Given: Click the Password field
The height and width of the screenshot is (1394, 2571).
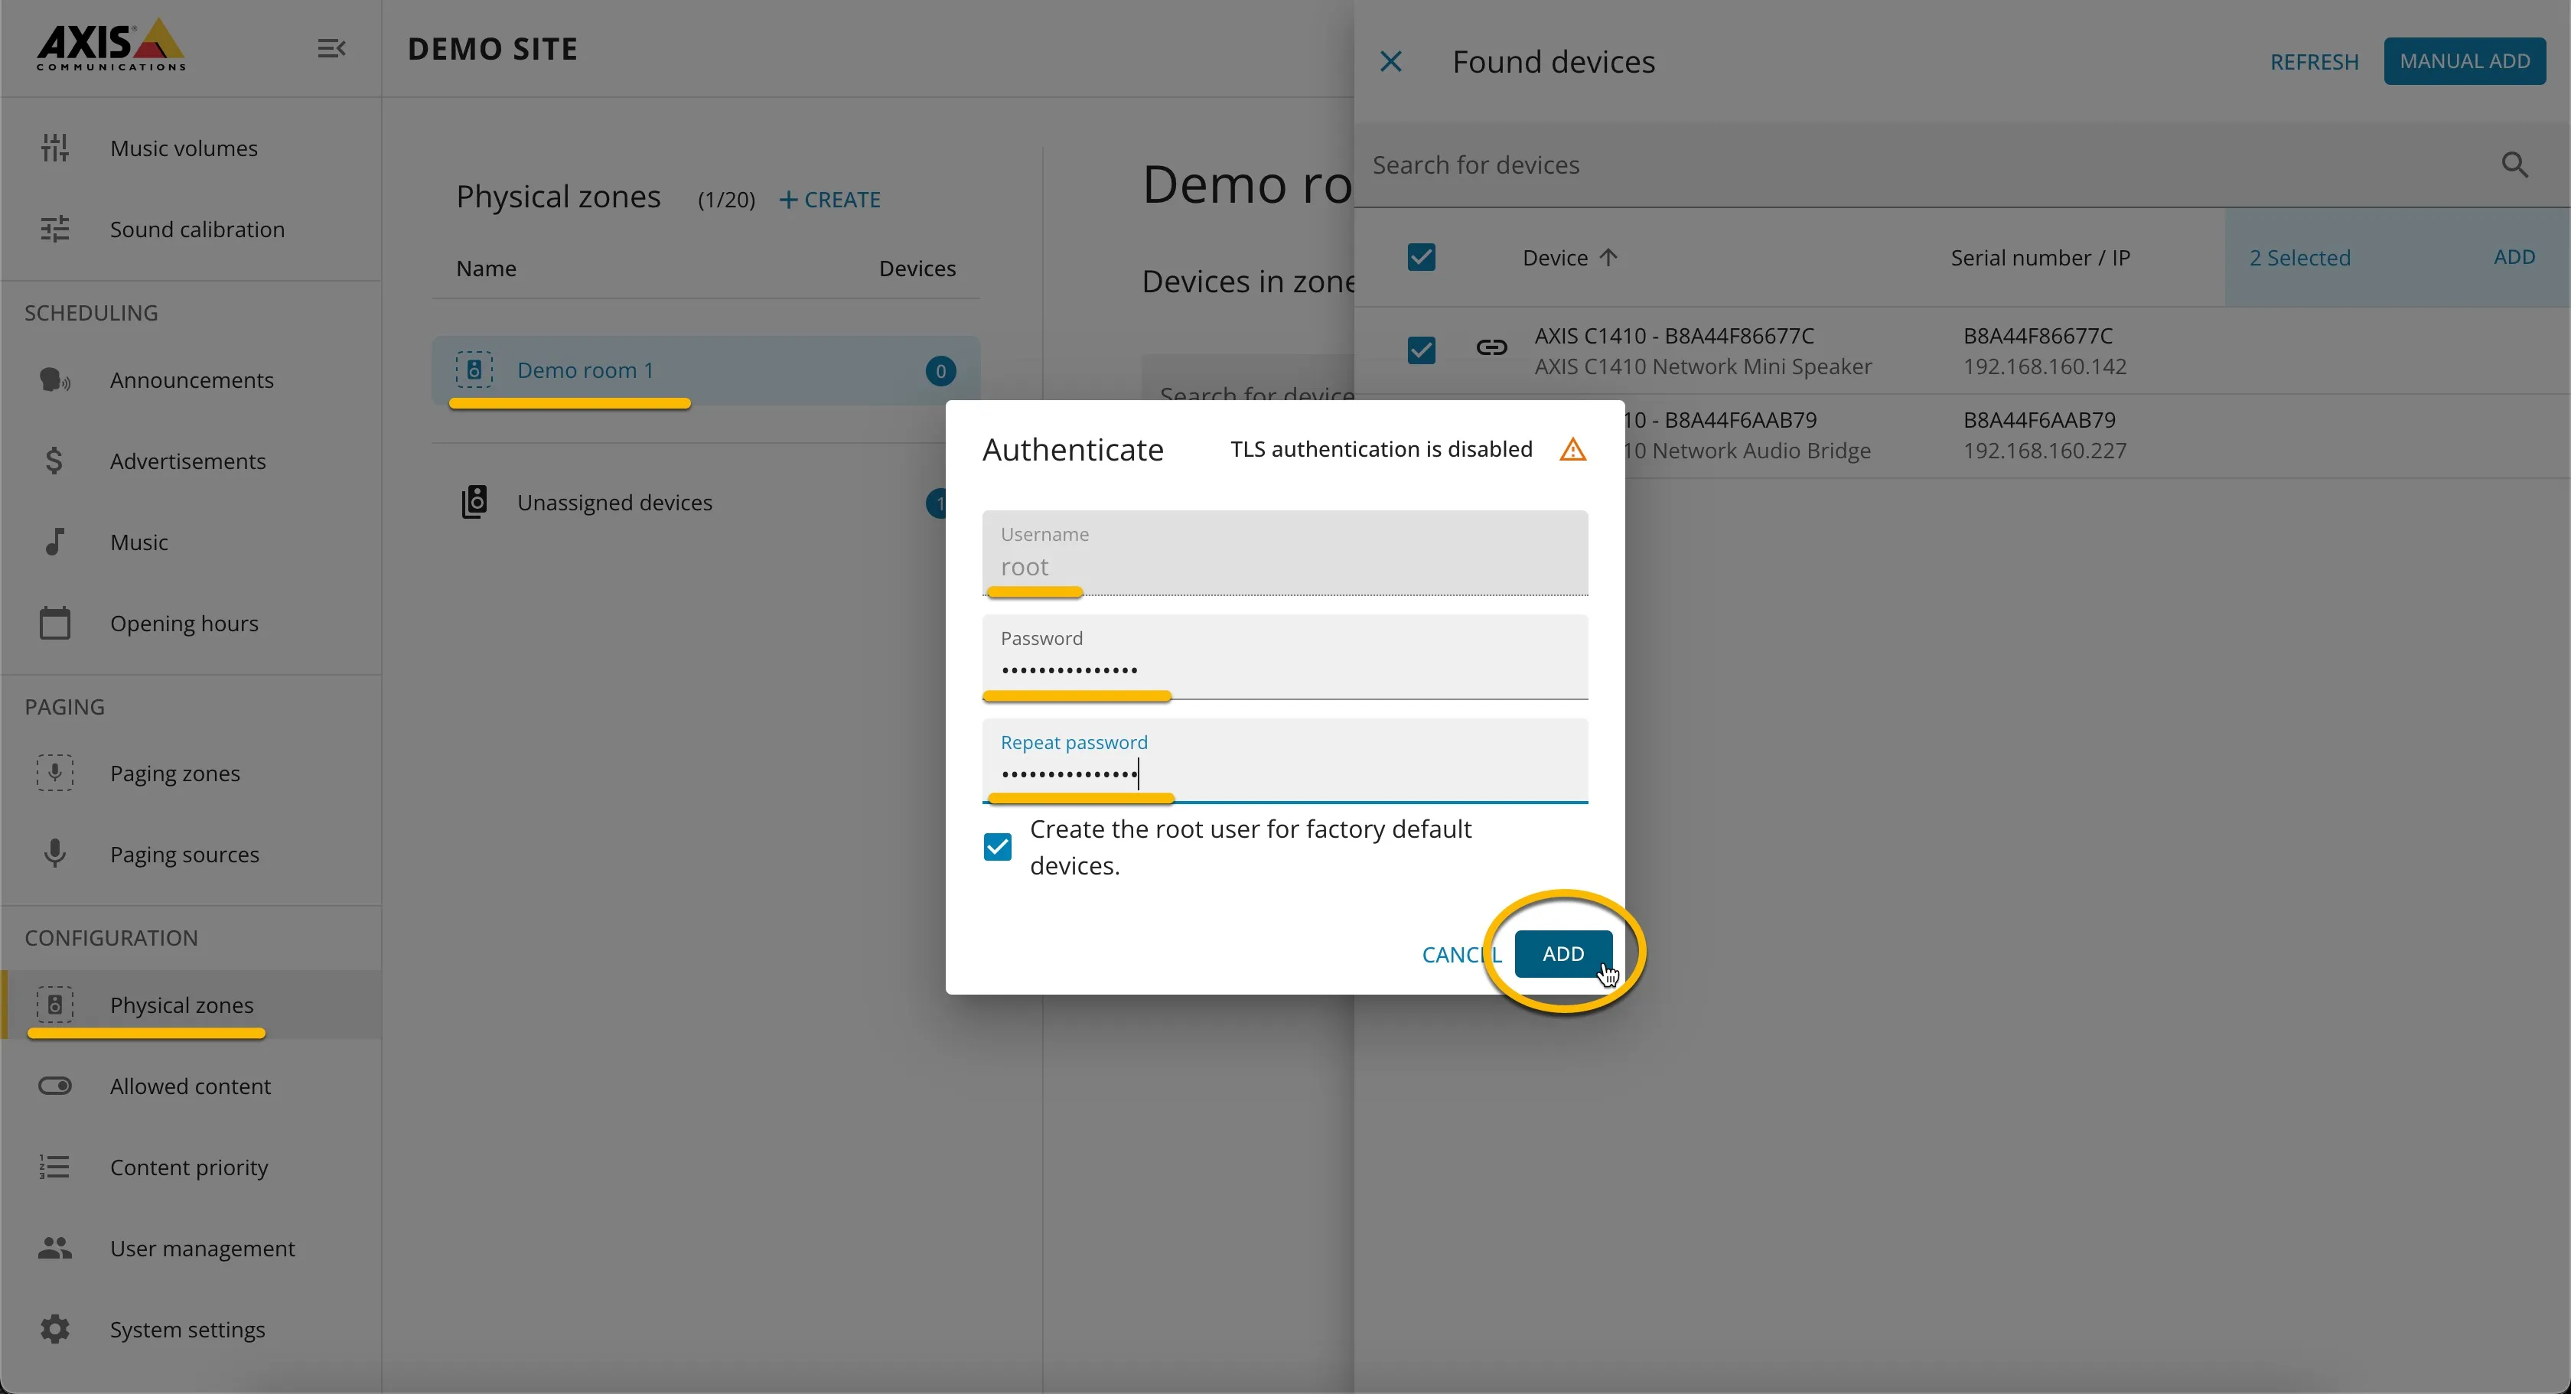Looking at the screenshot, I should (x=1285, y=656).
